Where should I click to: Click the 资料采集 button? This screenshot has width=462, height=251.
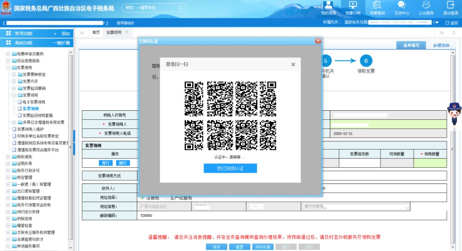click(263, 247)
